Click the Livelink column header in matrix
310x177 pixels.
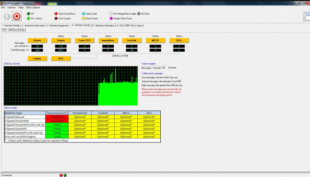coord(103,113)
